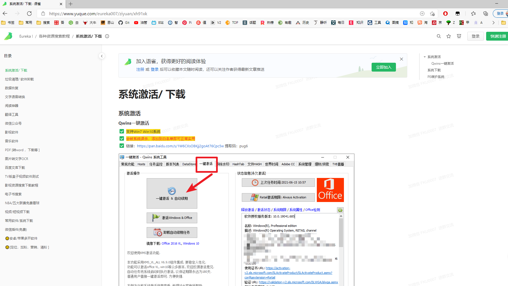Toggle the 会被系统误杀 checkbox
The height and width of the screenshot is (286, 508).
(122, 138)
